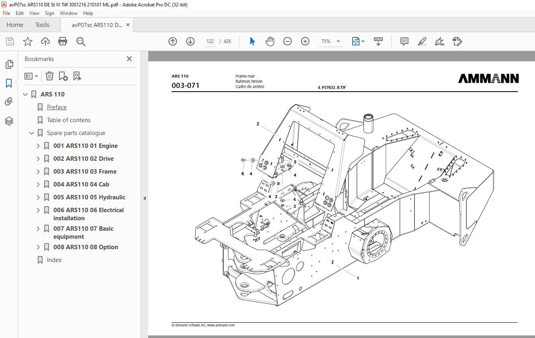Go to the previous page arrow
This screenshot has height=338, width=535.
tap(173, 41)
